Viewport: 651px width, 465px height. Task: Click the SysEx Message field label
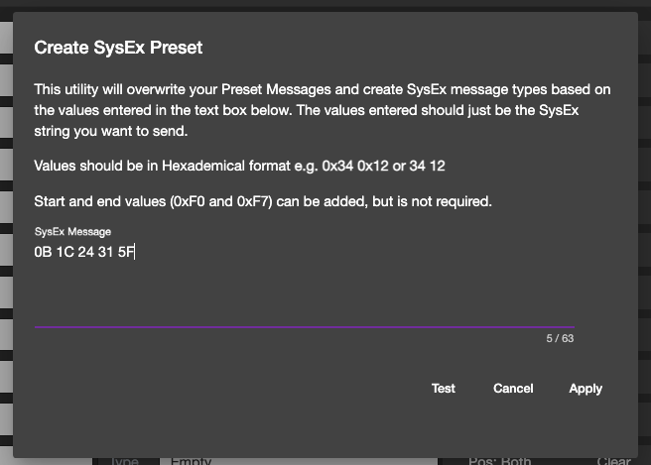pyautogui.click(x=72, y=231)
